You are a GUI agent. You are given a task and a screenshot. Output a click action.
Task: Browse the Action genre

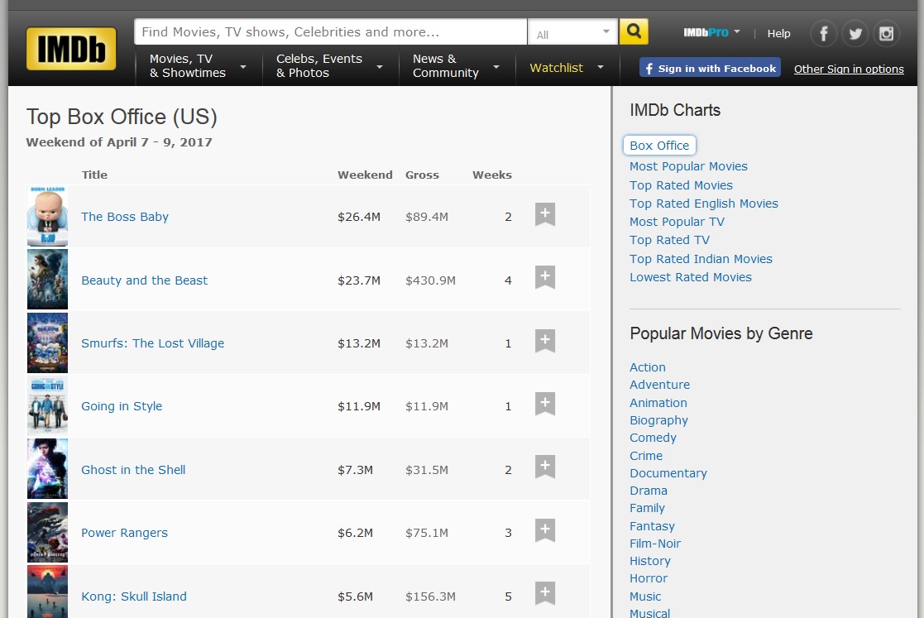(648, 367)
